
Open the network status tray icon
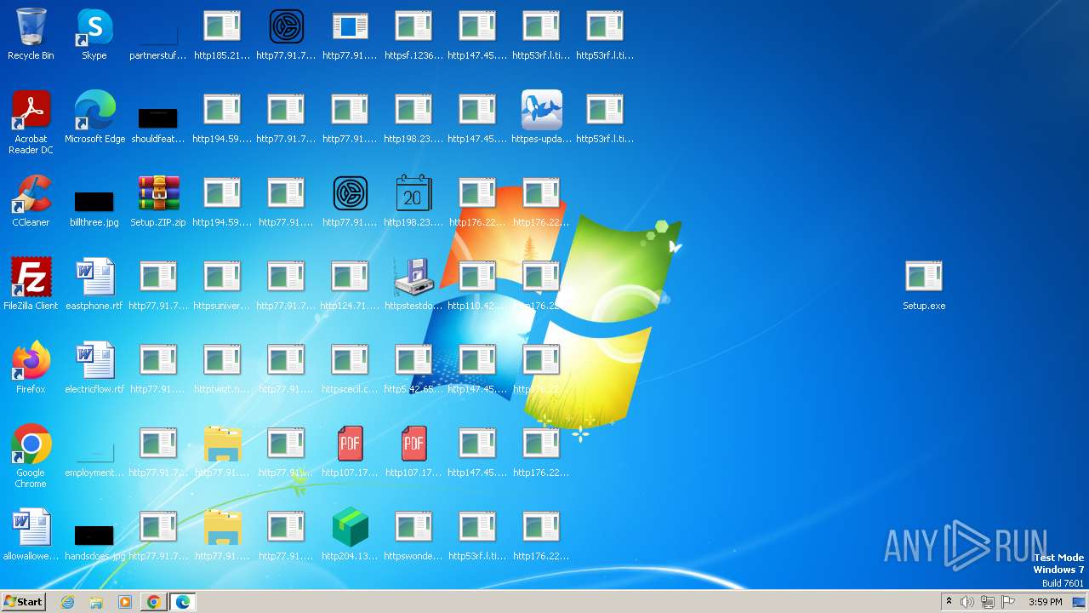pos(988,602)
